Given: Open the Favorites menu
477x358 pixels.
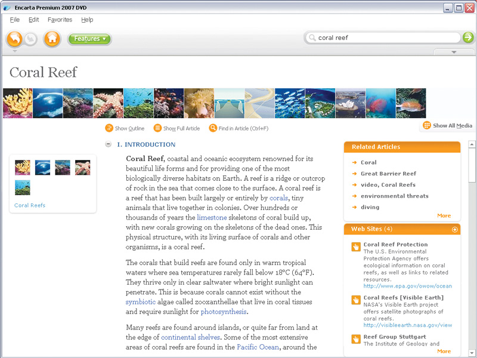Looking at the screenshot, I should [60, 20].
